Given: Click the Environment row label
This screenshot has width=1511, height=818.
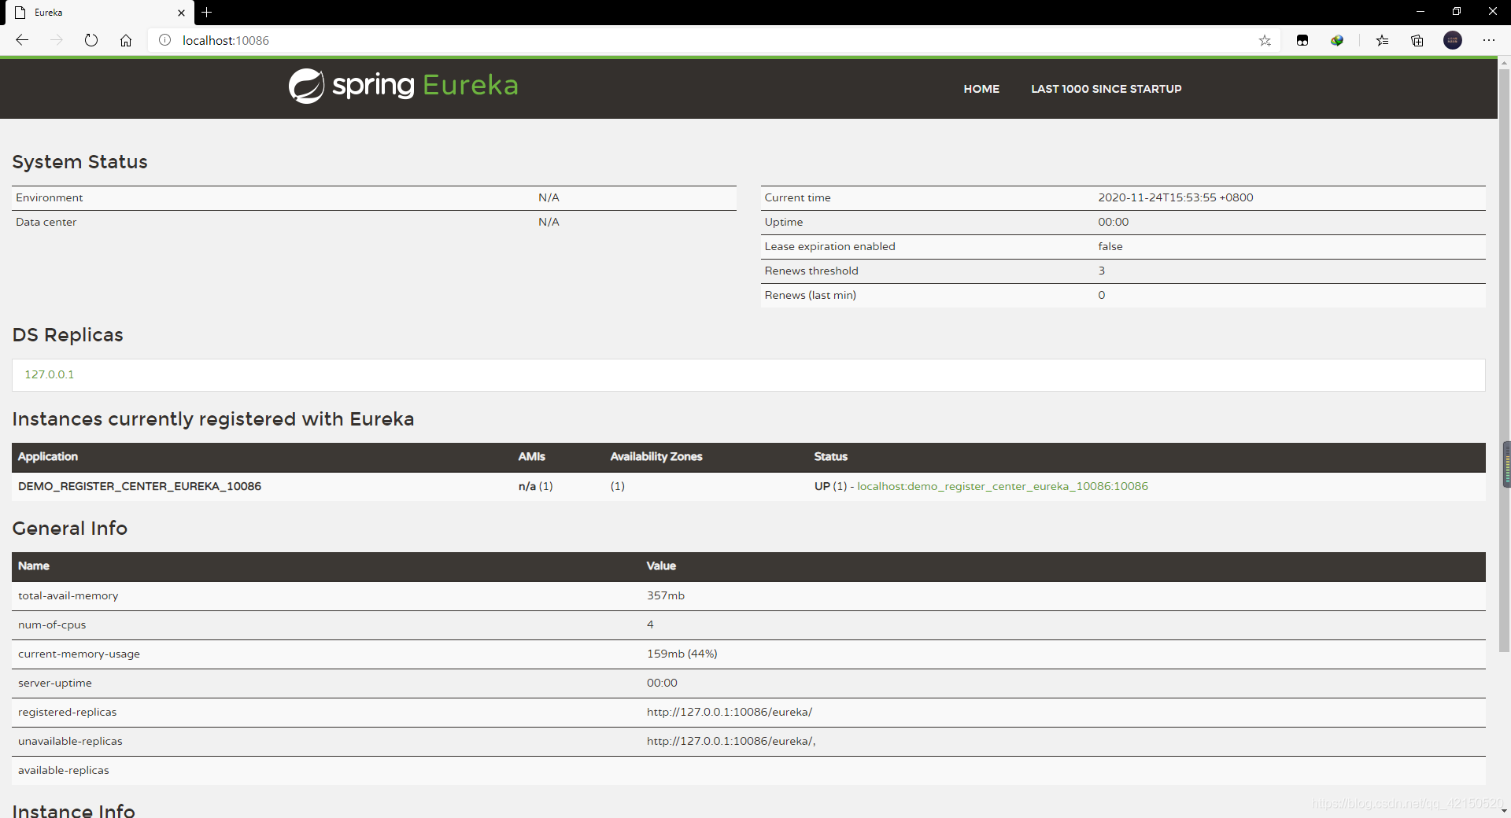Looking at the screenshot, I should point(50,197).
